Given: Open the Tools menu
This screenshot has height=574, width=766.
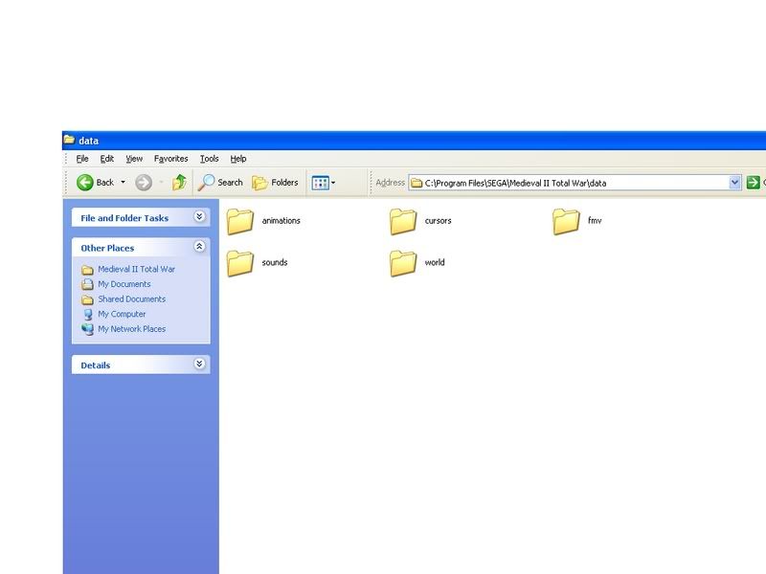Looking at the screenshot, I should tap(209, 158).
